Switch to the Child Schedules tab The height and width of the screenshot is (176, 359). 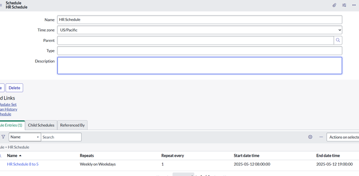(x=41, y=125)
